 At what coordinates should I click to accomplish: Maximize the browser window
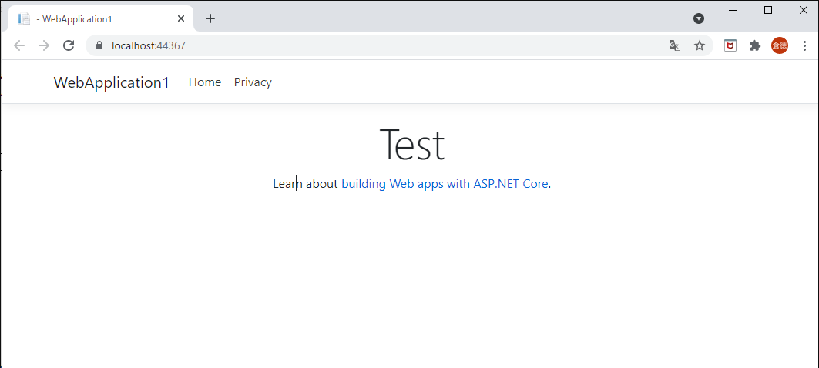pos(768,10)
